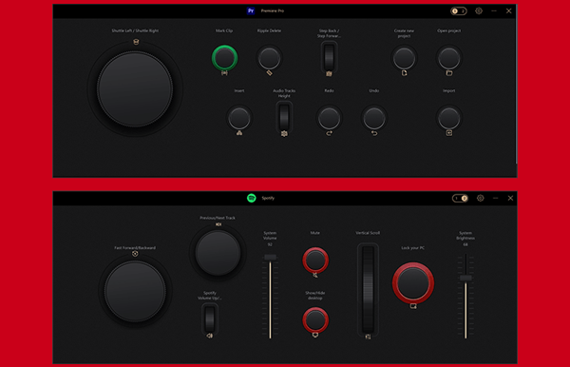Screen dimensions: 570x367
Task: Click the Spotify Volume speaker icon
Action: [210, 336]
